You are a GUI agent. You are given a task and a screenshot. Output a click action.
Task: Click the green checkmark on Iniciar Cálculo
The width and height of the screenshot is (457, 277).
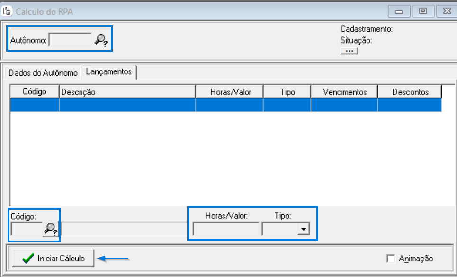pyautogui.click(x=27, y=258)
